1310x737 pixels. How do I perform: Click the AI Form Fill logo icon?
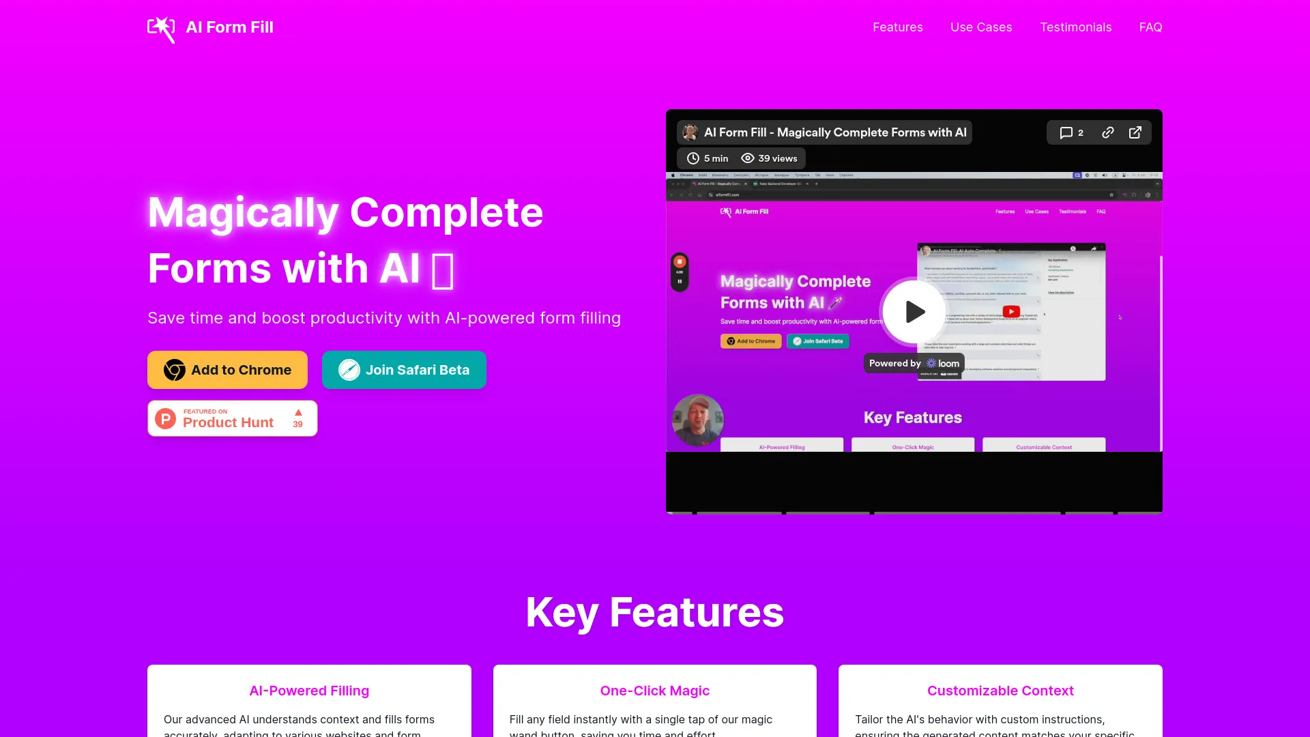(x=160, y=27)
